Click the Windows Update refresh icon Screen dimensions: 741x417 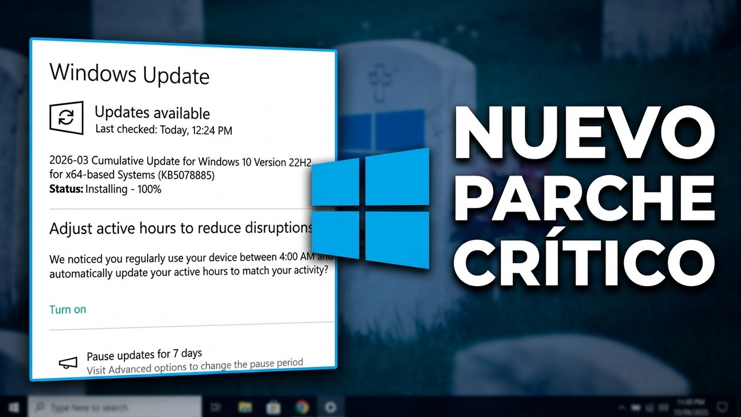pyautogui.click(x=66, y=118)
